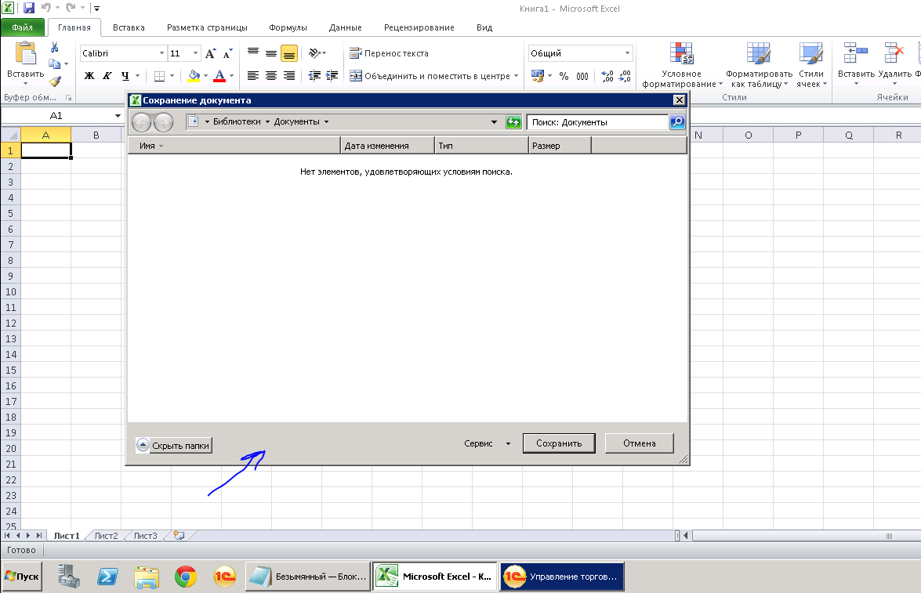This screenshot has height=593, width=921.
Task: Apply red font color with A icon
Action: 219,75
